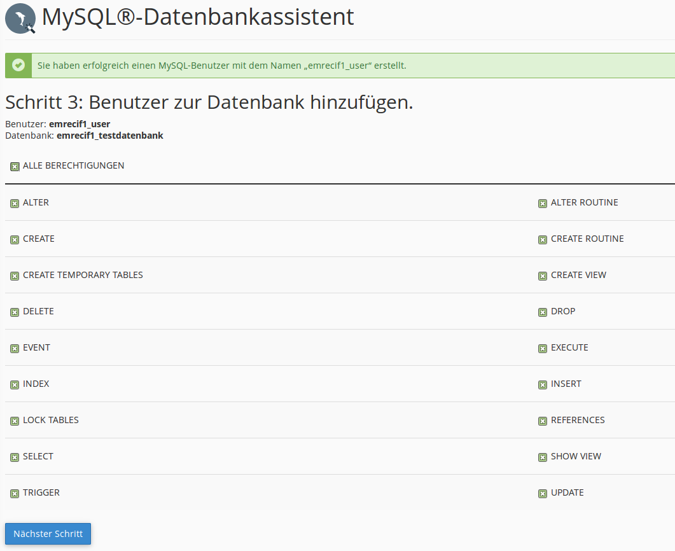This screenshot has width=675, height=551.
Task: Toggle the TRIGGER privilege checkbox
Action: coord(15,493)
